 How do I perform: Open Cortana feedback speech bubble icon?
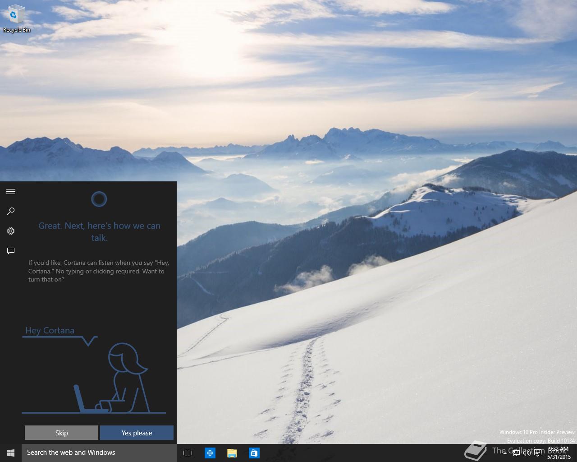coord(11,251)
